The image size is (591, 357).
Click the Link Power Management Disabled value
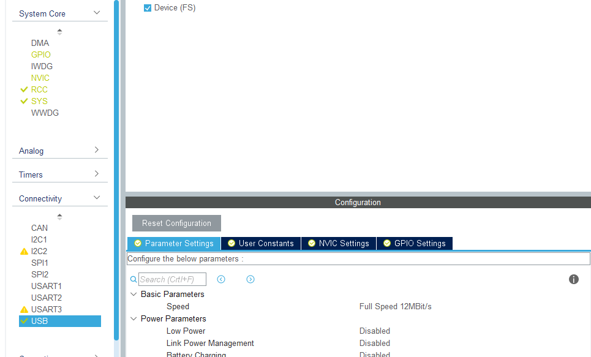tap(375, 344)
